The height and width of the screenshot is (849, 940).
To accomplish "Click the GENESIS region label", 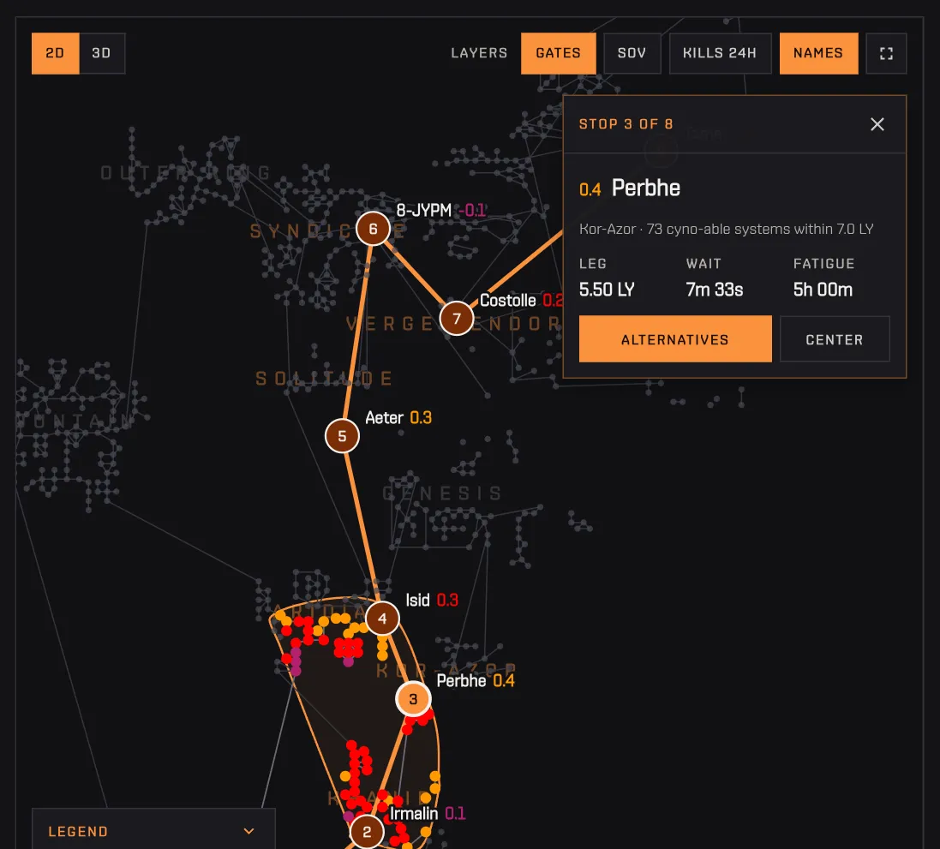I will coord(442,493).
